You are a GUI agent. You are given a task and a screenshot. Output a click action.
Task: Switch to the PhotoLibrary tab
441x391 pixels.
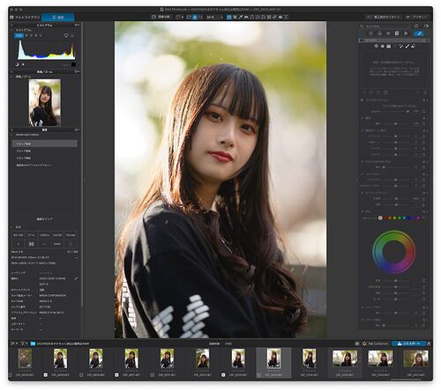tap(25, 18)
